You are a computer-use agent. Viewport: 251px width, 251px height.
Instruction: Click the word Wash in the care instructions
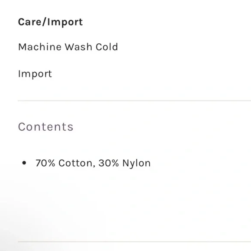(x=78, y=47)
